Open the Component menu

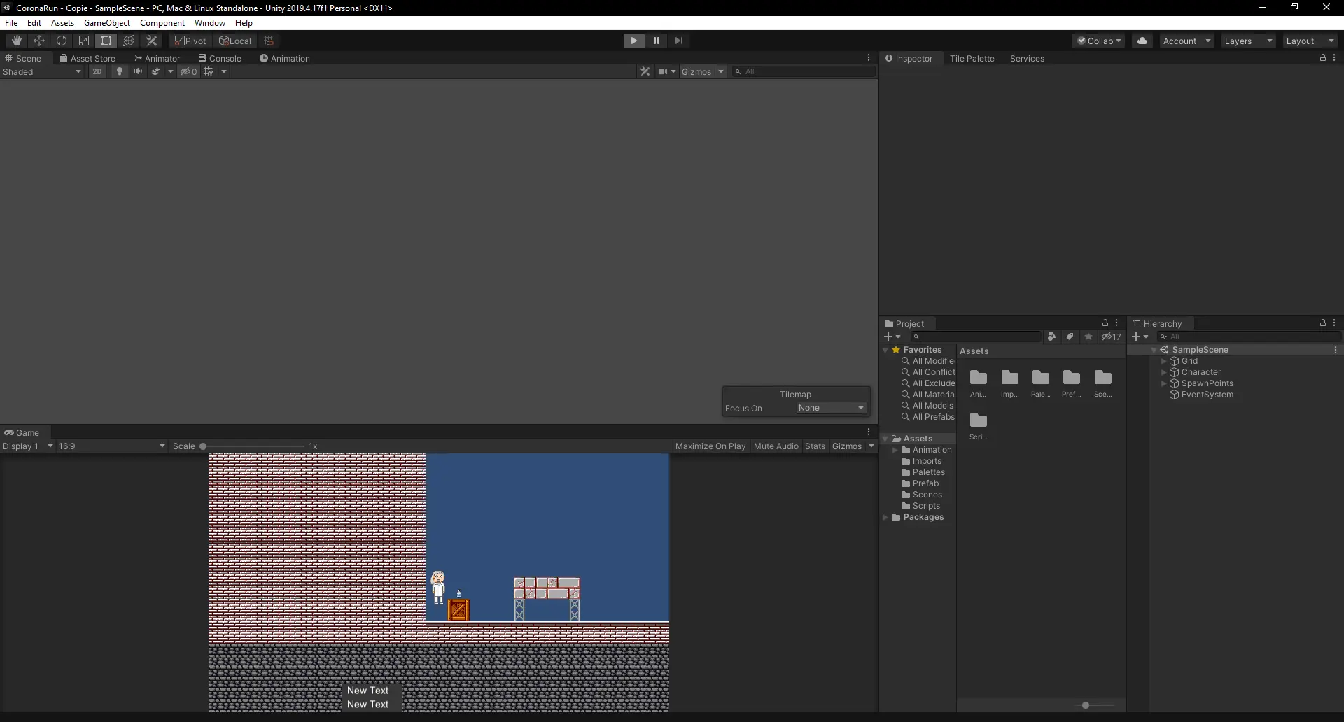(x=162, y=22)
